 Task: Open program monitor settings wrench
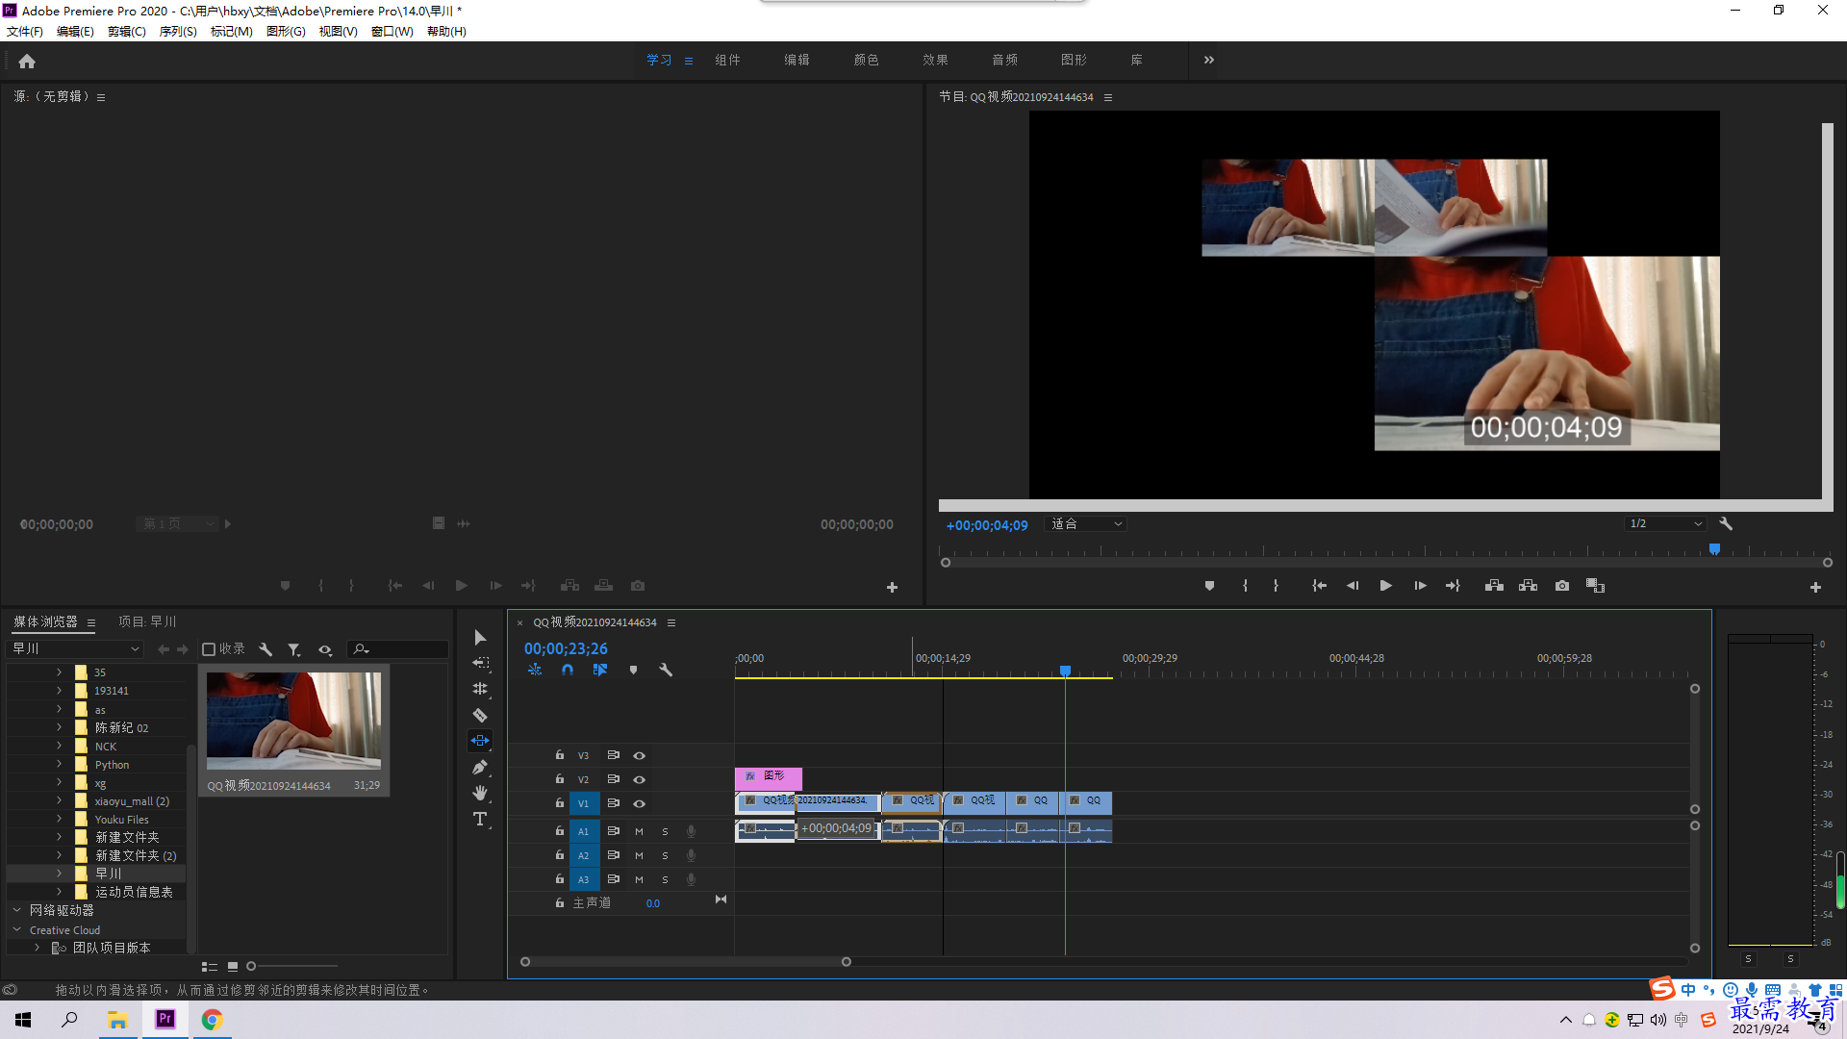click(1726, 524)
